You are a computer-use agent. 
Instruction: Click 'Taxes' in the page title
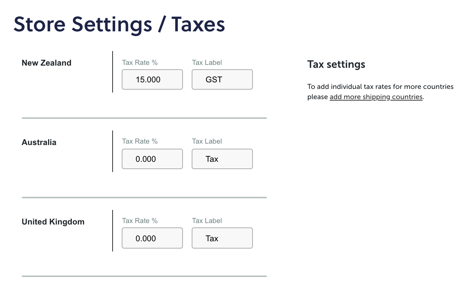click(x=198, y=24)
